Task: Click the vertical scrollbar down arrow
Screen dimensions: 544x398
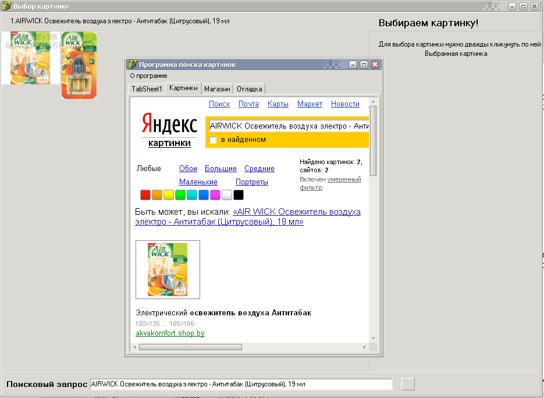Action: 374,338
